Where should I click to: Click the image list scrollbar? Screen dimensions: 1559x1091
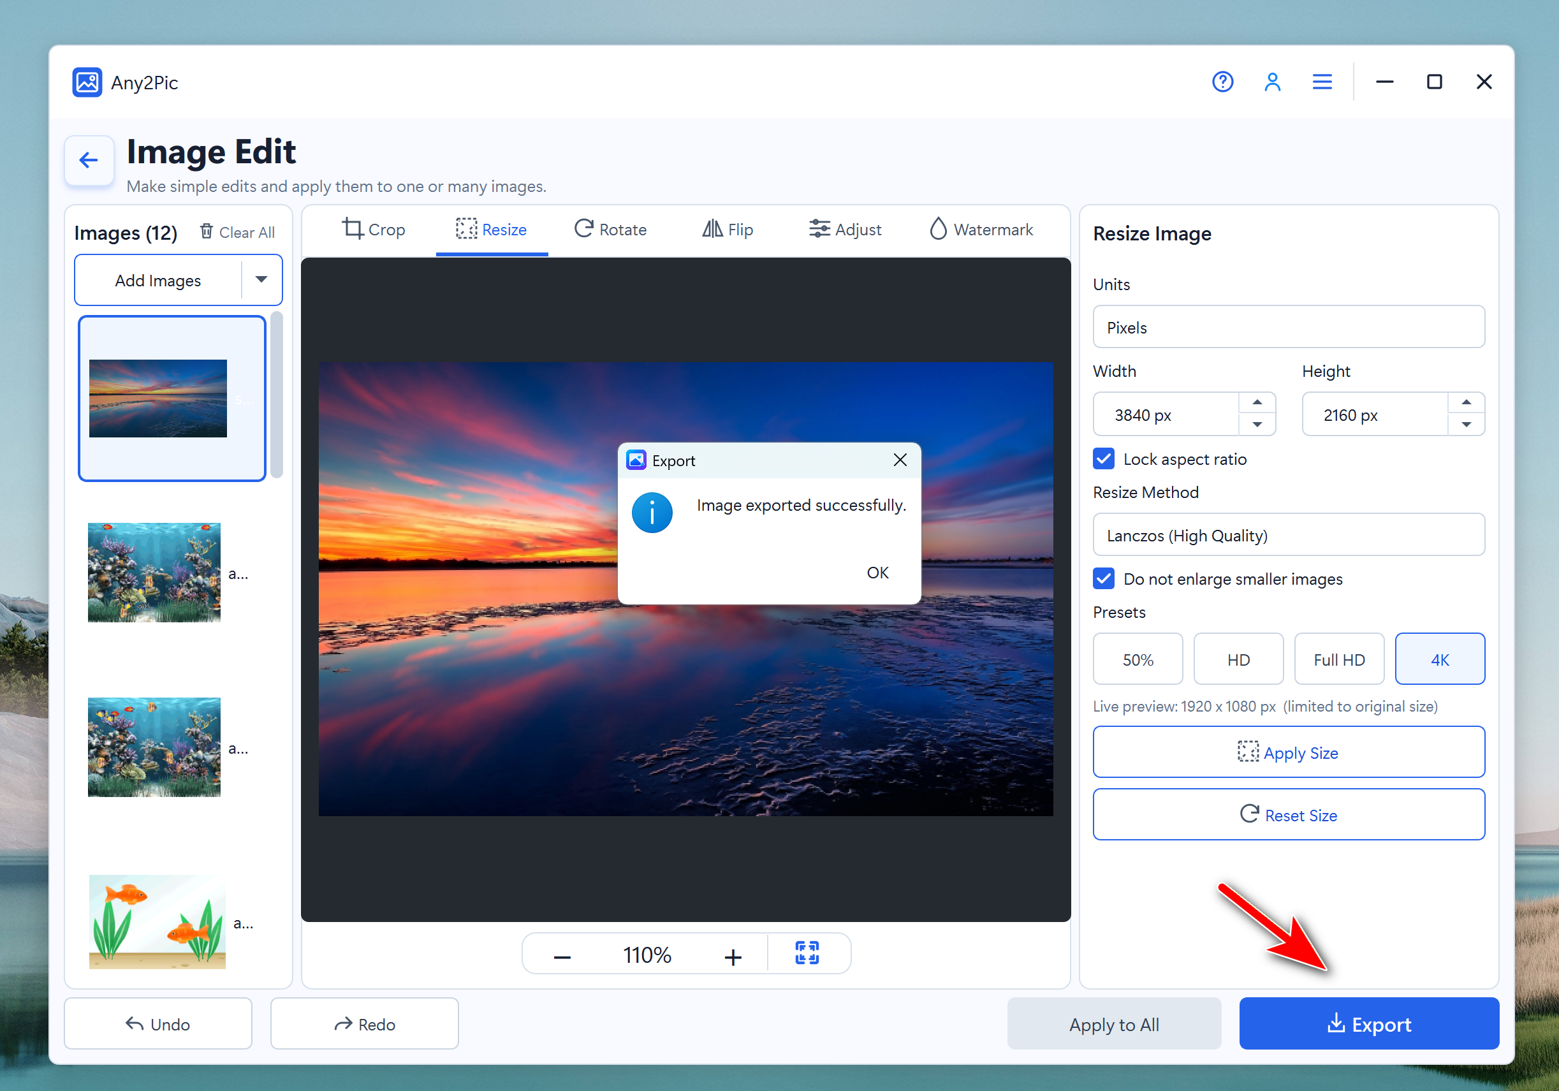[275, 395]
